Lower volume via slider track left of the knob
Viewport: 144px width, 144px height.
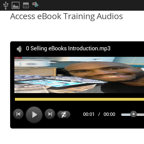(126, 114)
